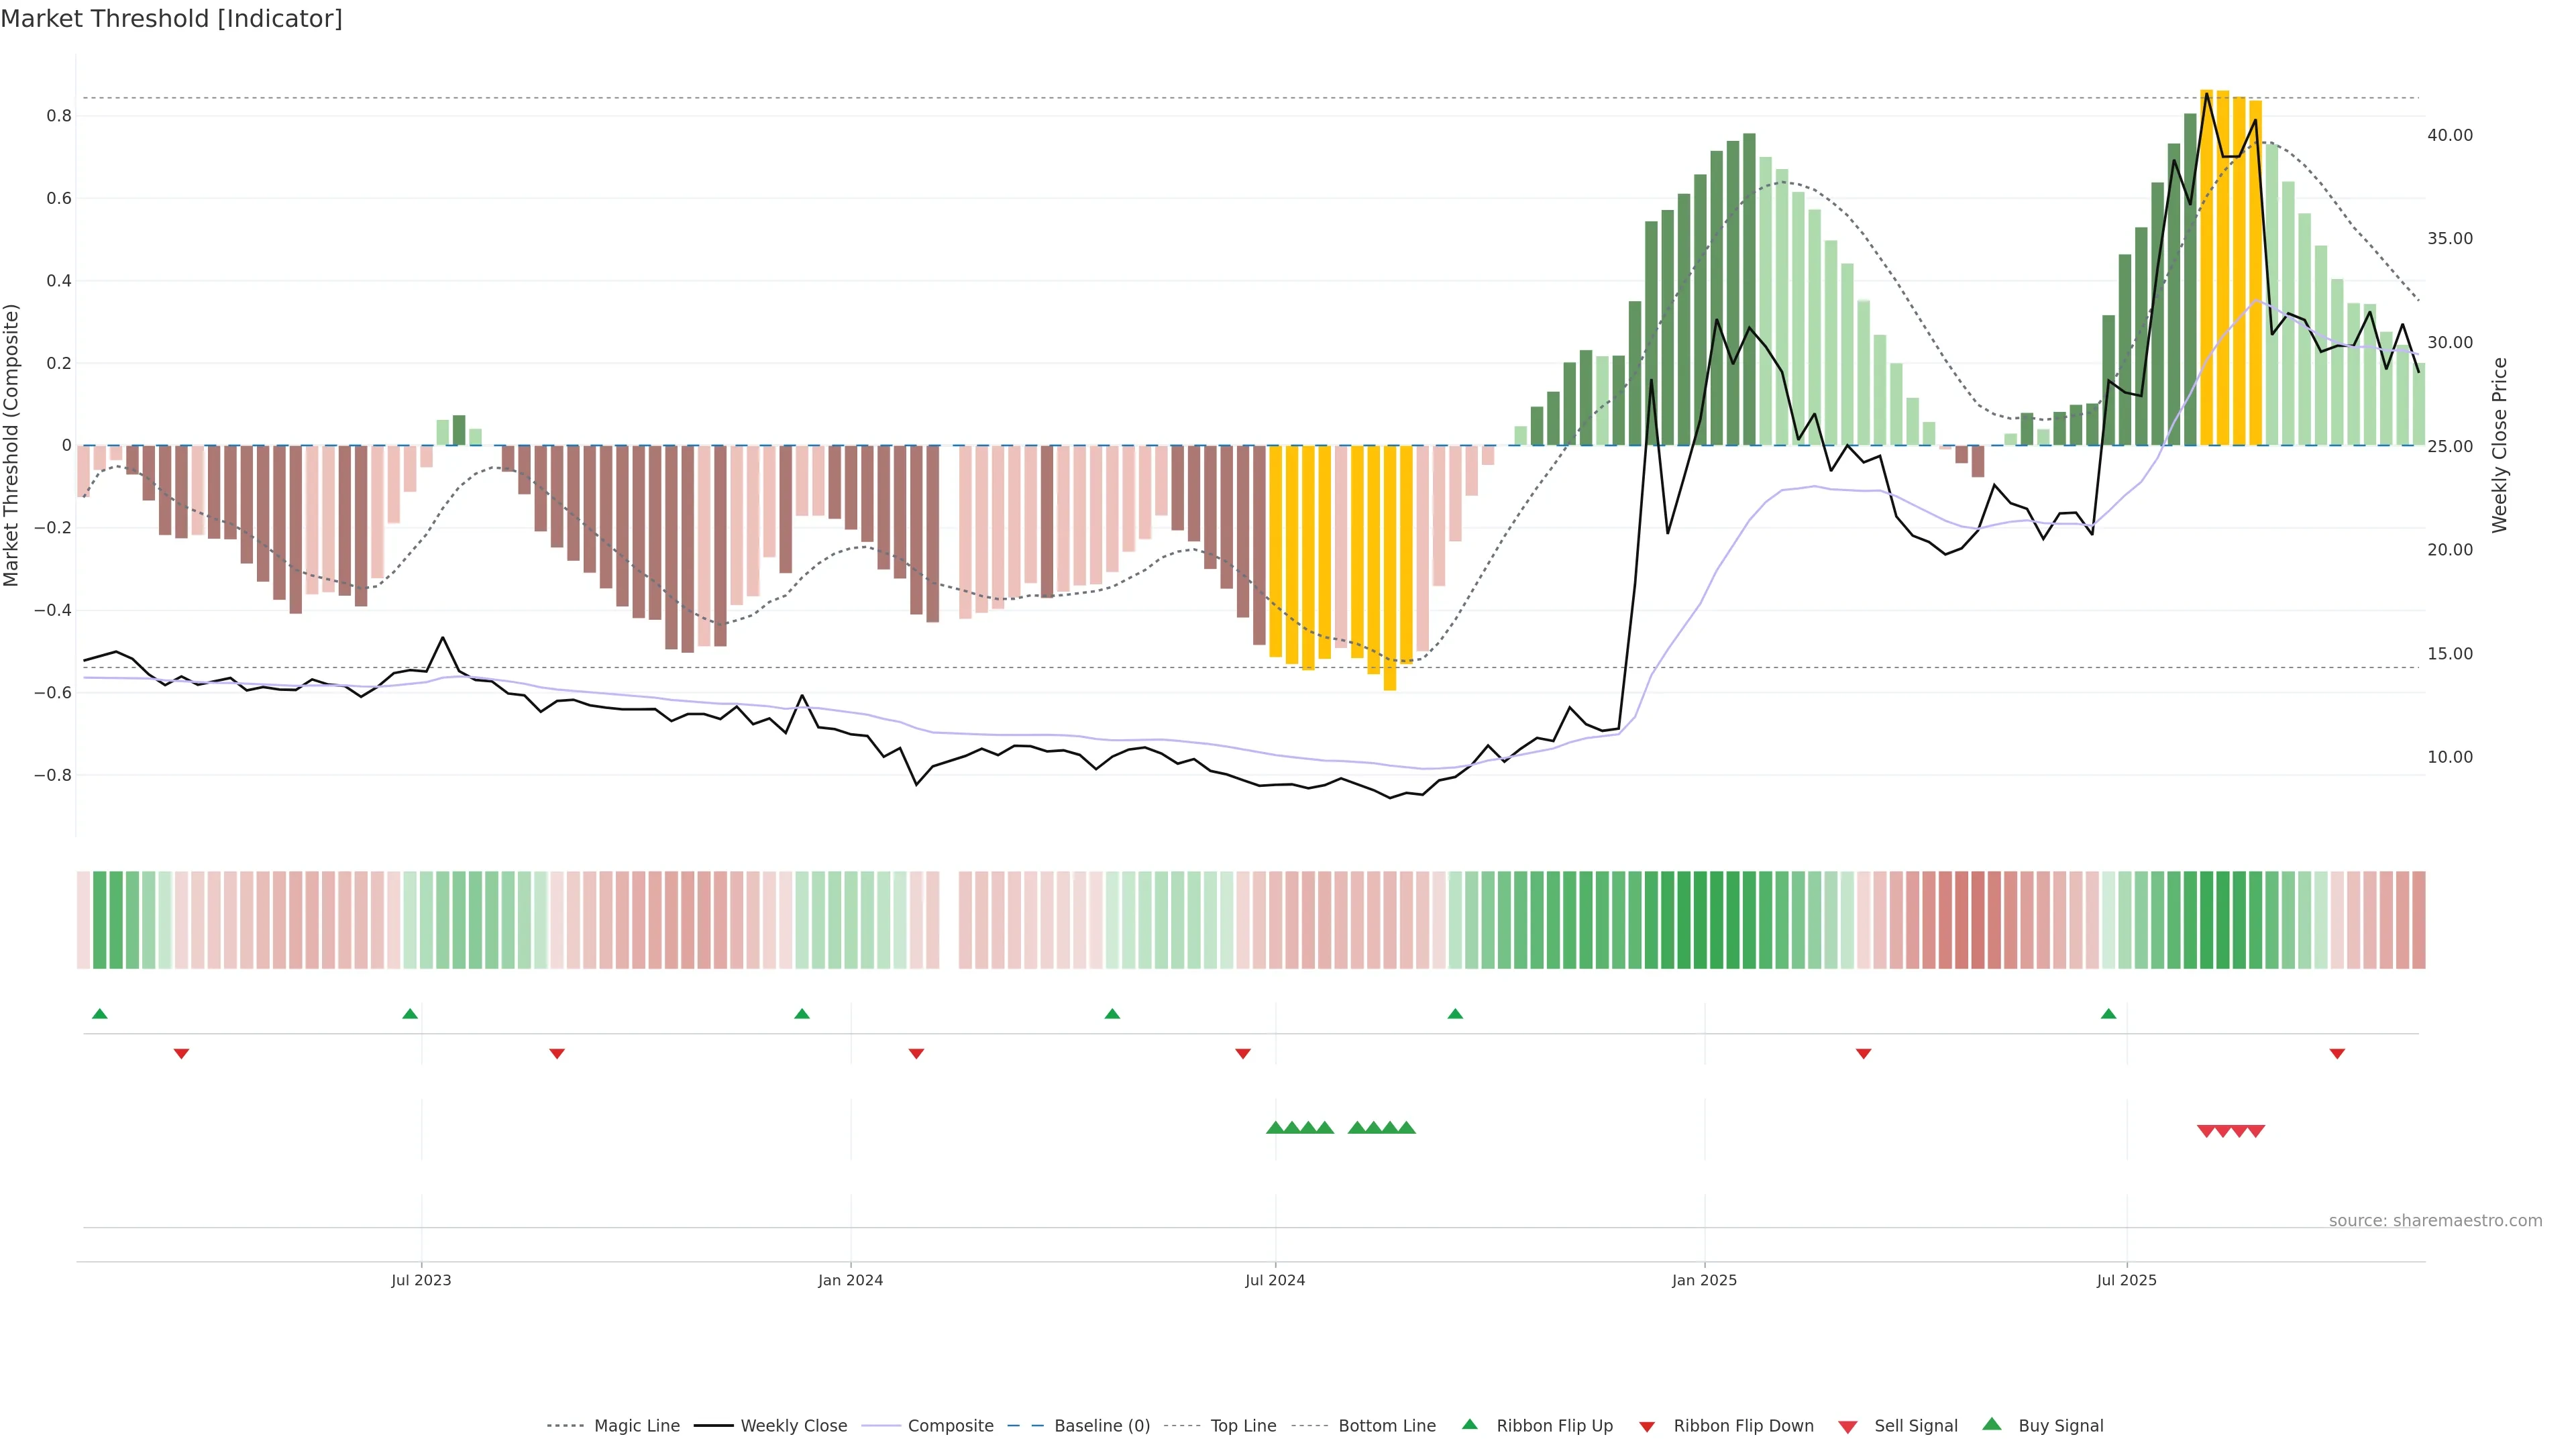2576x1449 pixels.
Task: Click the Weekly Close Price axis title
Action: [2500, 445]
